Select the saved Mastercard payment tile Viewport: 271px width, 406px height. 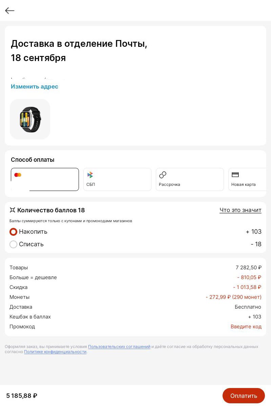pyautogui.click(x=45, y=179)
